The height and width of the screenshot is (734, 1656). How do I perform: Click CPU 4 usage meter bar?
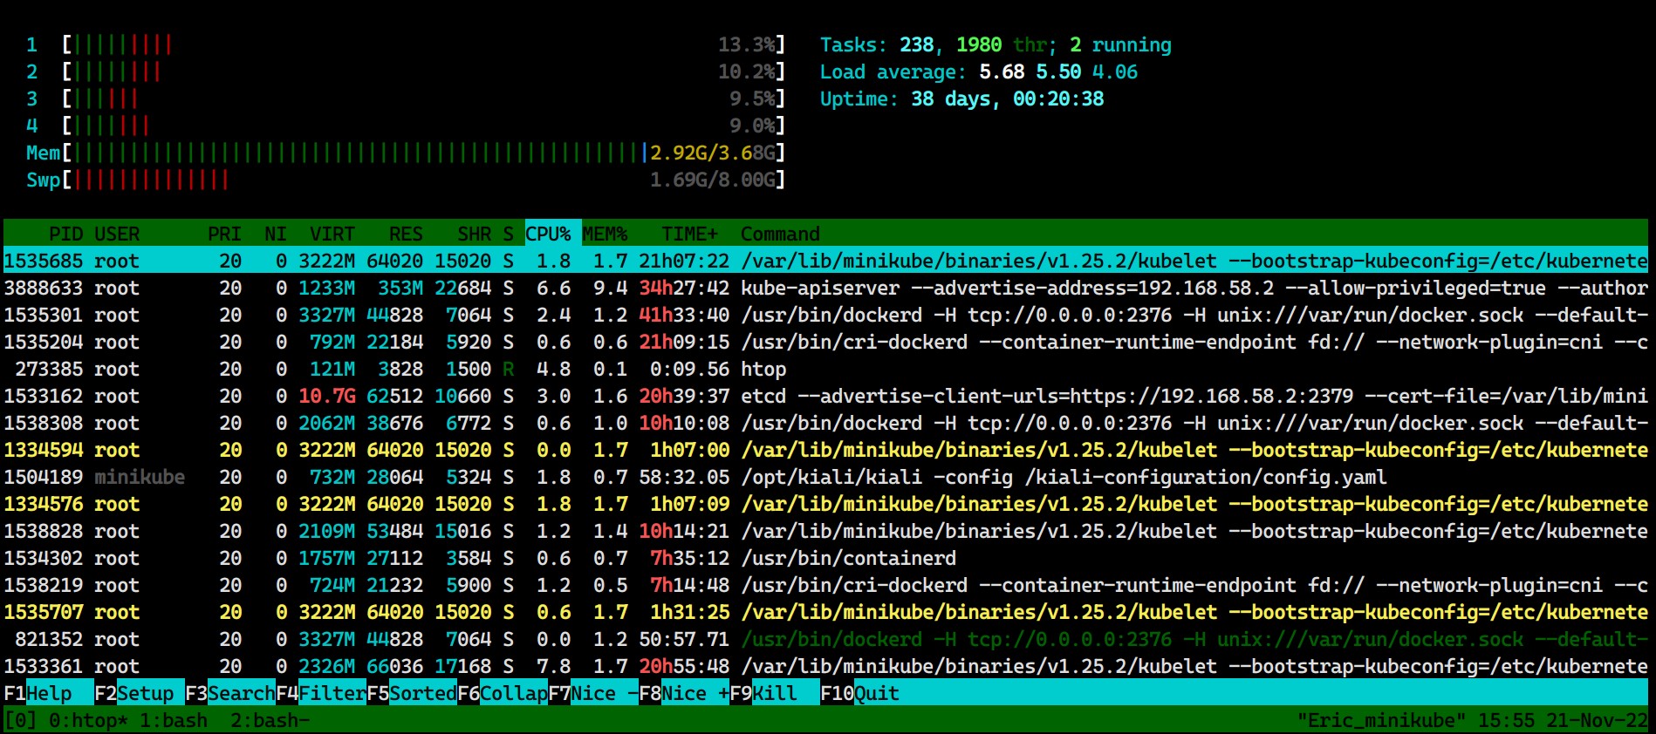(x=423, y=126)
